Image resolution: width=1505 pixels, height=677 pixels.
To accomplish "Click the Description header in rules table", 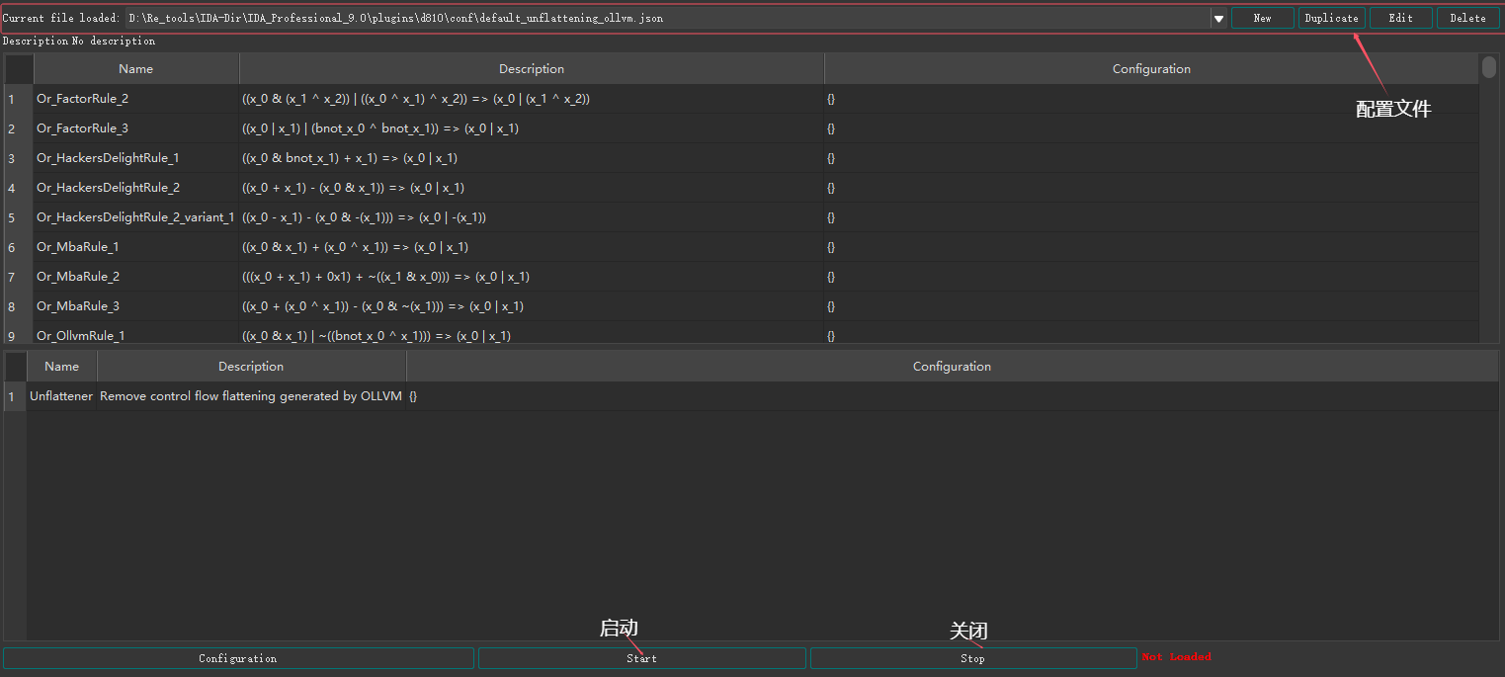I will click(532, 69).
